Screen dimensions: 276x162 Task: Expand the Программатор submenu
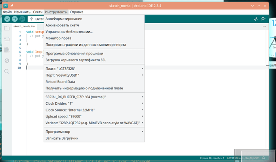point(94,132)
